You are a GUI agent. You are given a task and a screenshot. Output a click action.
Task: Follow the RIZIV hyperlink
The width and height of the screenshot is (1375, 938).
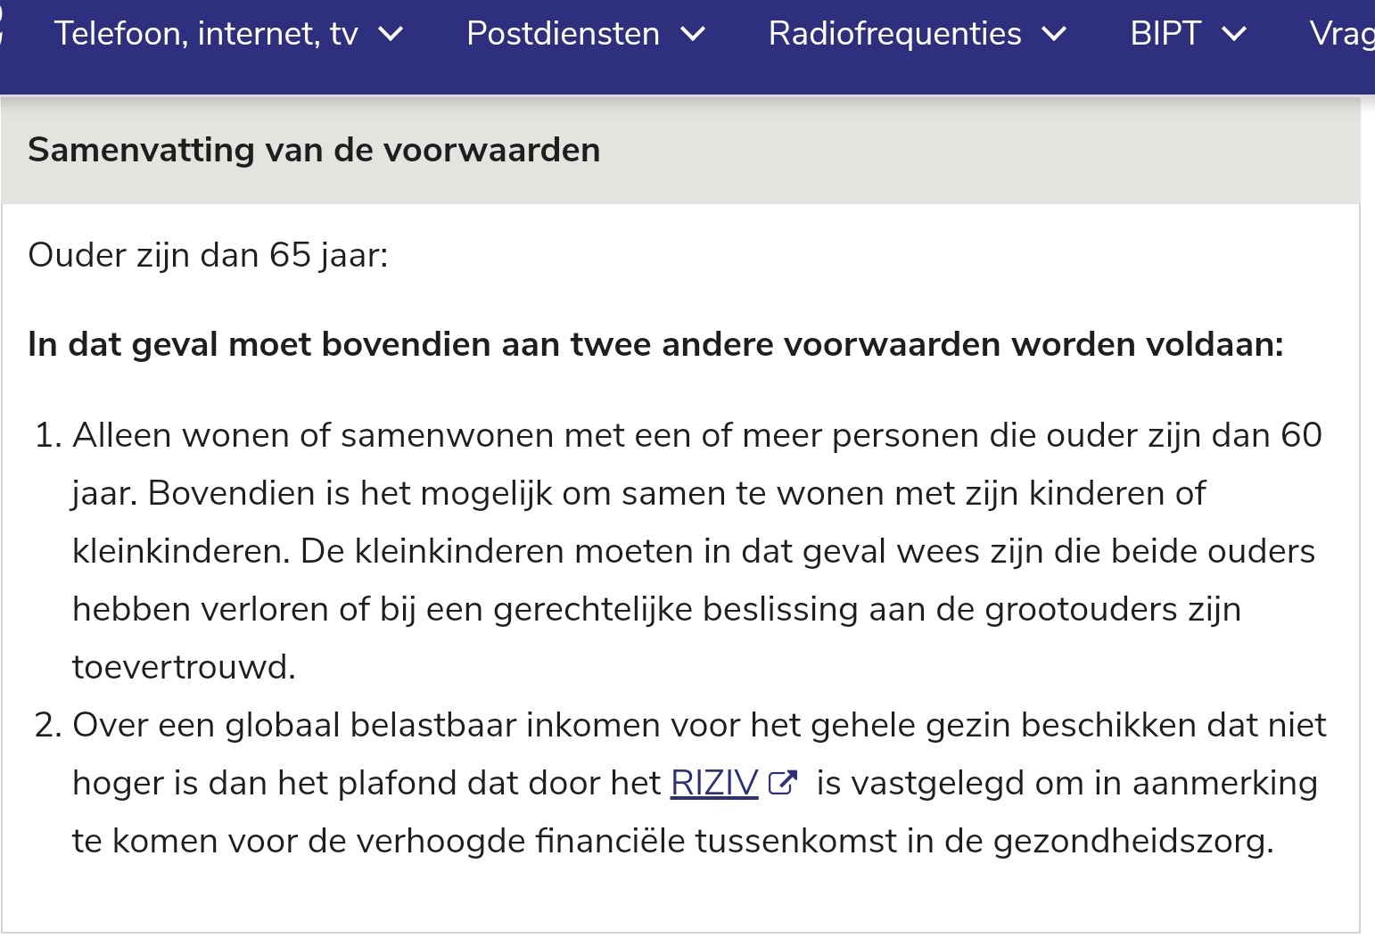[x=713, y=783]
